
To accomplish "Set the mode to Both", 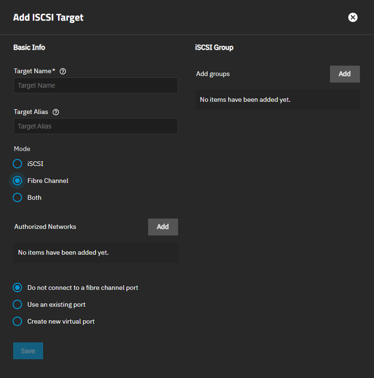I will [x=18, y=197].
